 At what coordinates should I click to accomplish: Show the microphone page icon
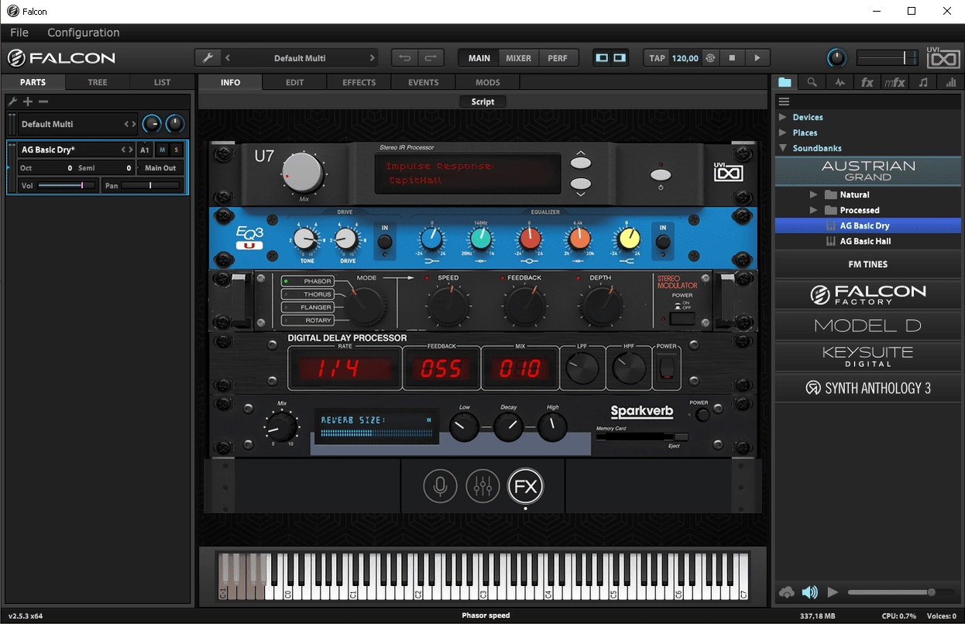coord(440,486)
